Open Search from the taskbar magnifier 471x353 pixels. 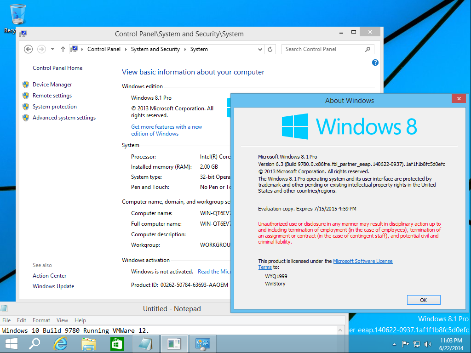pos(34,344)
